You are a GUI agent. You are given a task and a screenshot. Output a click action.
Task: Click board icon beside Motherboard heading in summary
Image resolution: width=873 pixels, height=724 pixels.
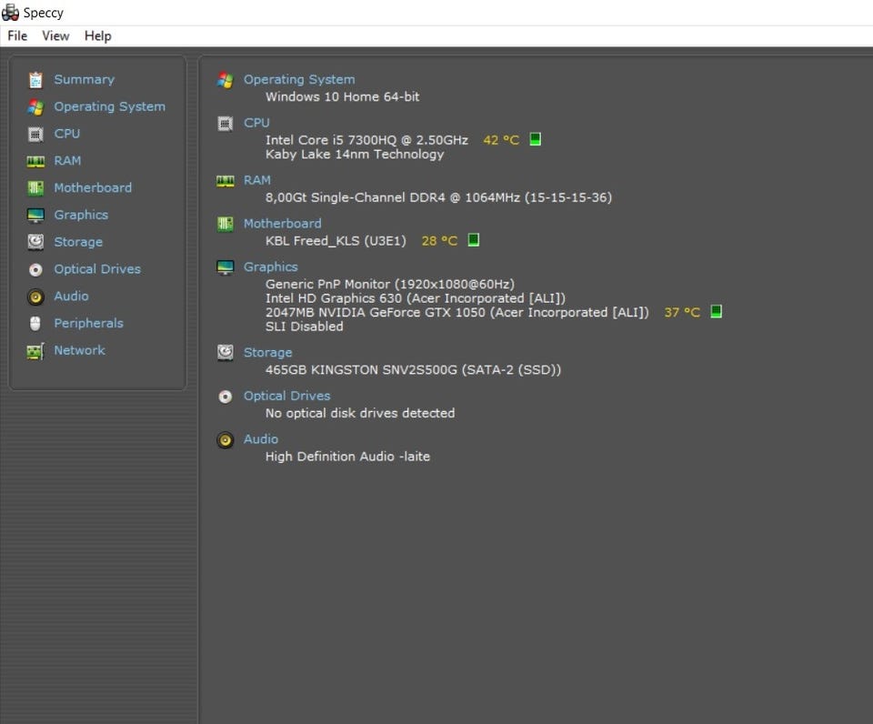click(x=225, y=225)
